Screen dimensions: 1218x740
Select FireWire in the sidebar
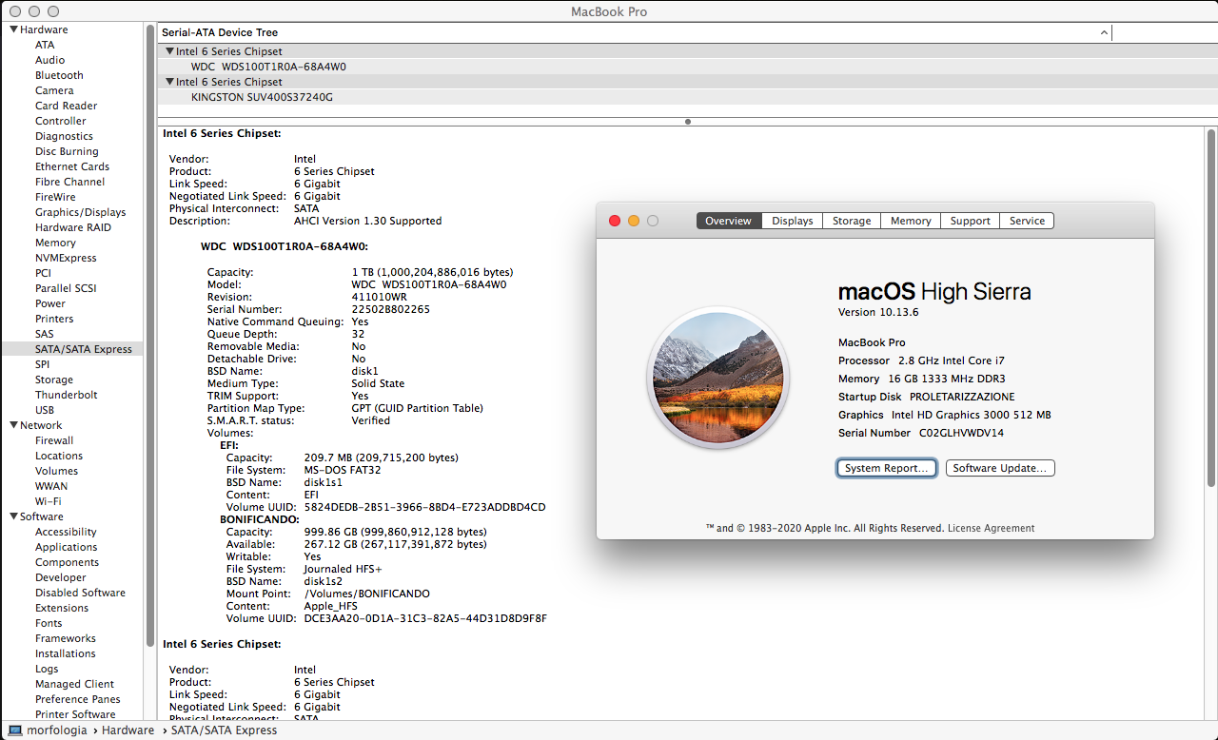click(55, 197)
